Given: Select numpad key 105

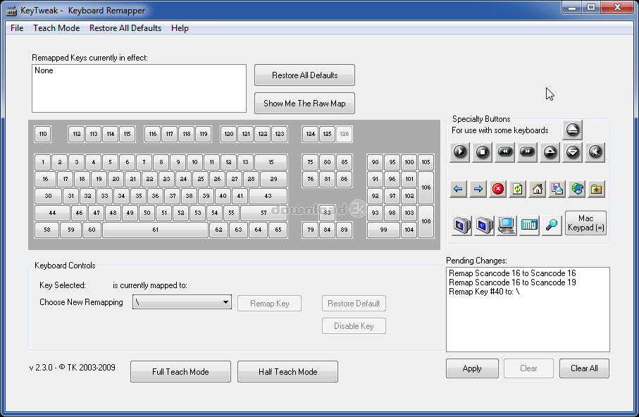Looking at the screenshot, I should pos(426,162).
